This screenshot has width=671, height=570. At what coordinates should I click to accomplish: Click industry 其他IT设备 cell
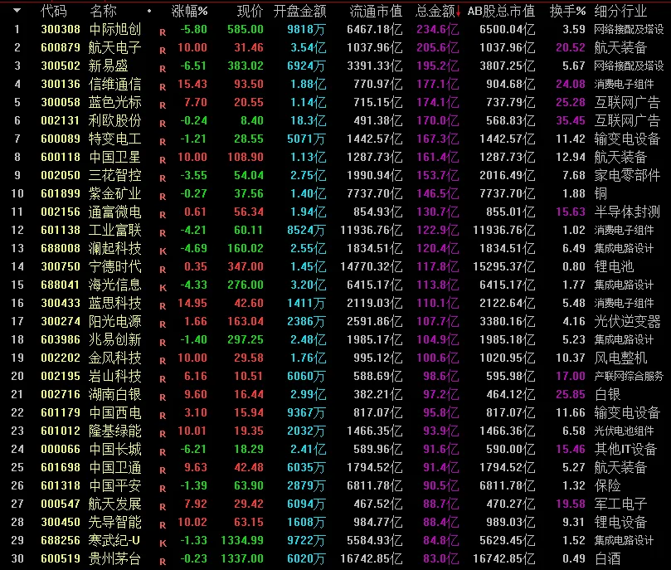625,449
